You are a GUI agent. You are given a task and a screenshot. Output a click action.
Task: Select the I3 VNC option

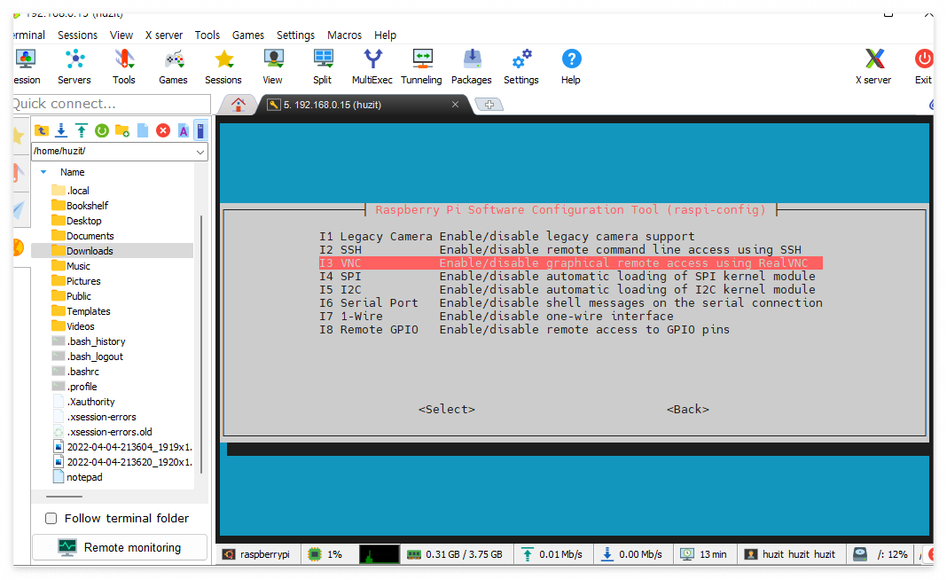coord(571,263)
